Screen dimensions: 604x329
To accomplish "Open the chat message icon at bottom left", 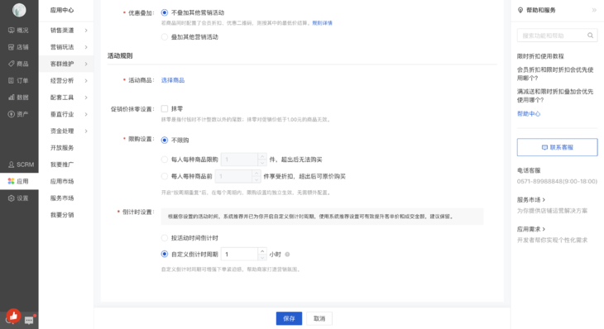I will (29, 320).
